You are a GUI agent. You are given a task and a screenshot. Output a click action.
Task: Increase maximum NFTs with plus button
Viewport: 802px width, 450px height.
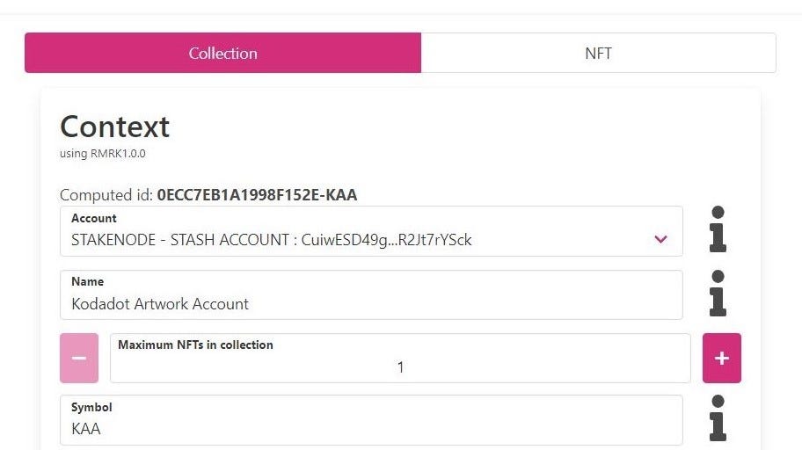click(722, 358)
